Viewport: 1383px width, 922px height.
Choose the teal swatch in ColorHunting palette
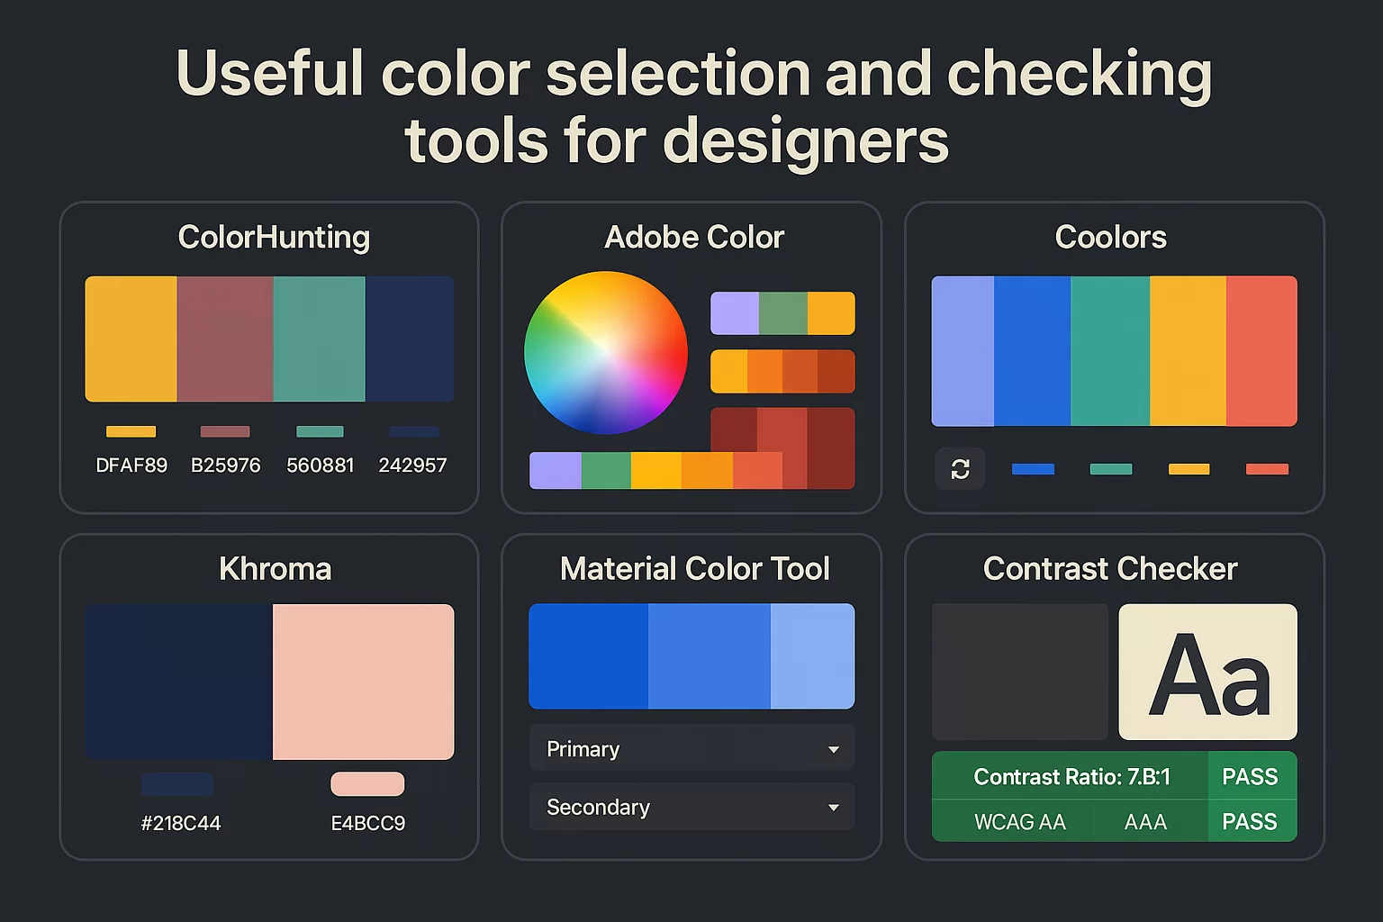(320, 339)
